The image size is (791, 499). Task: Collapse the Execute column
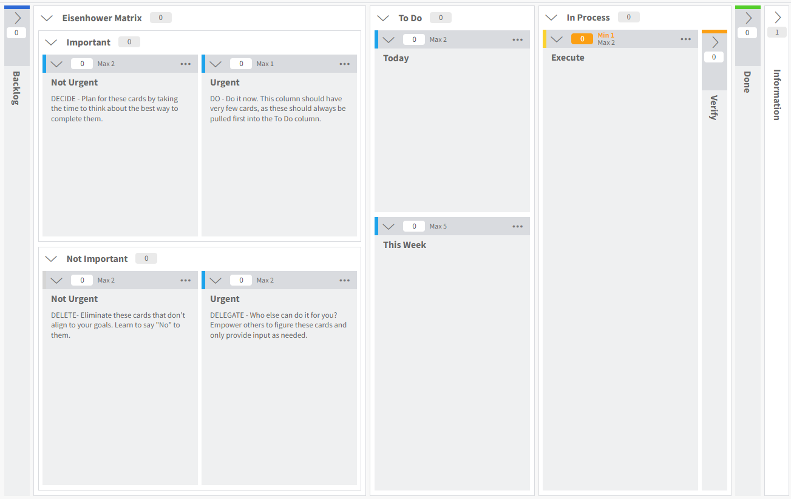(557, 39)
